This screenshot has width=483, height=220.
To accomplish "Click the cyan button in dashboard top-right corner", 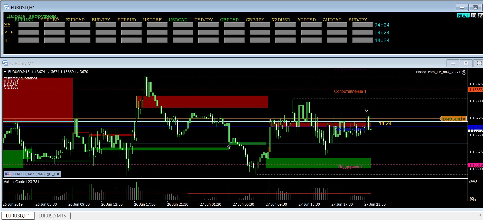I will tap(463, 15).
